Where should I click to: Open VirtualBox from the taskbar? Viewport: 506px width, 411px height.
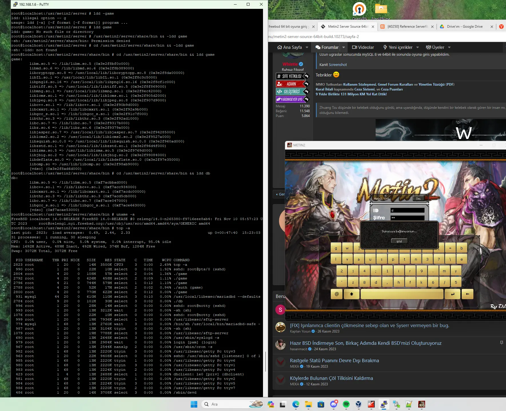tap(358, 404)
